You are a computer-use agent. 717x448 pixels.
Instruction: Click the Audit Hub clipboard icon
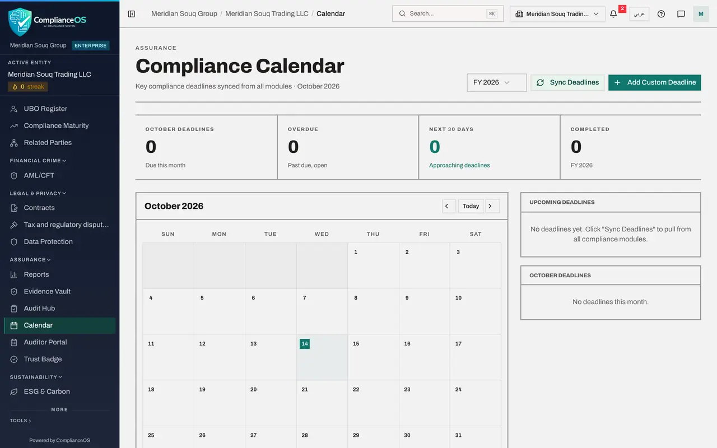click(14, 308)
